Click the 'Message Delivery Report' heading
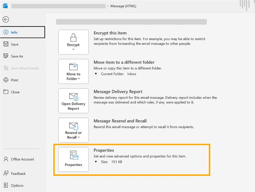This screenshot has width=255, height=192. click(118, 92)
